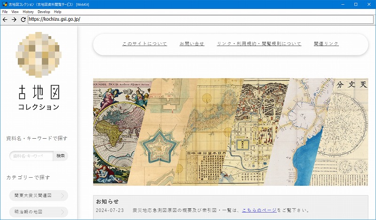The width and height of the screenshot is (376, 220).
Task: Open the このサイトについて link
Action: tap(145, 44)
